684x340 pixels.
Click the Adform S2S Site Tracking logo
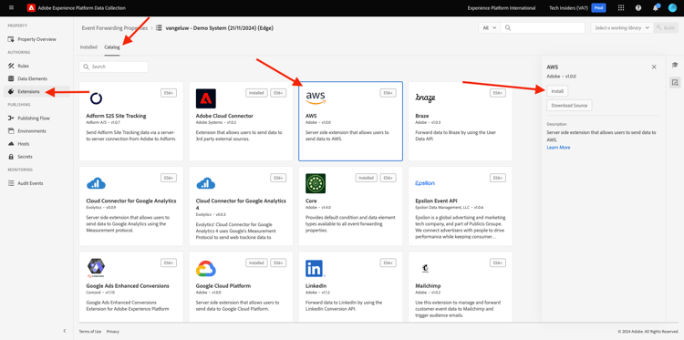click(96, 98)
